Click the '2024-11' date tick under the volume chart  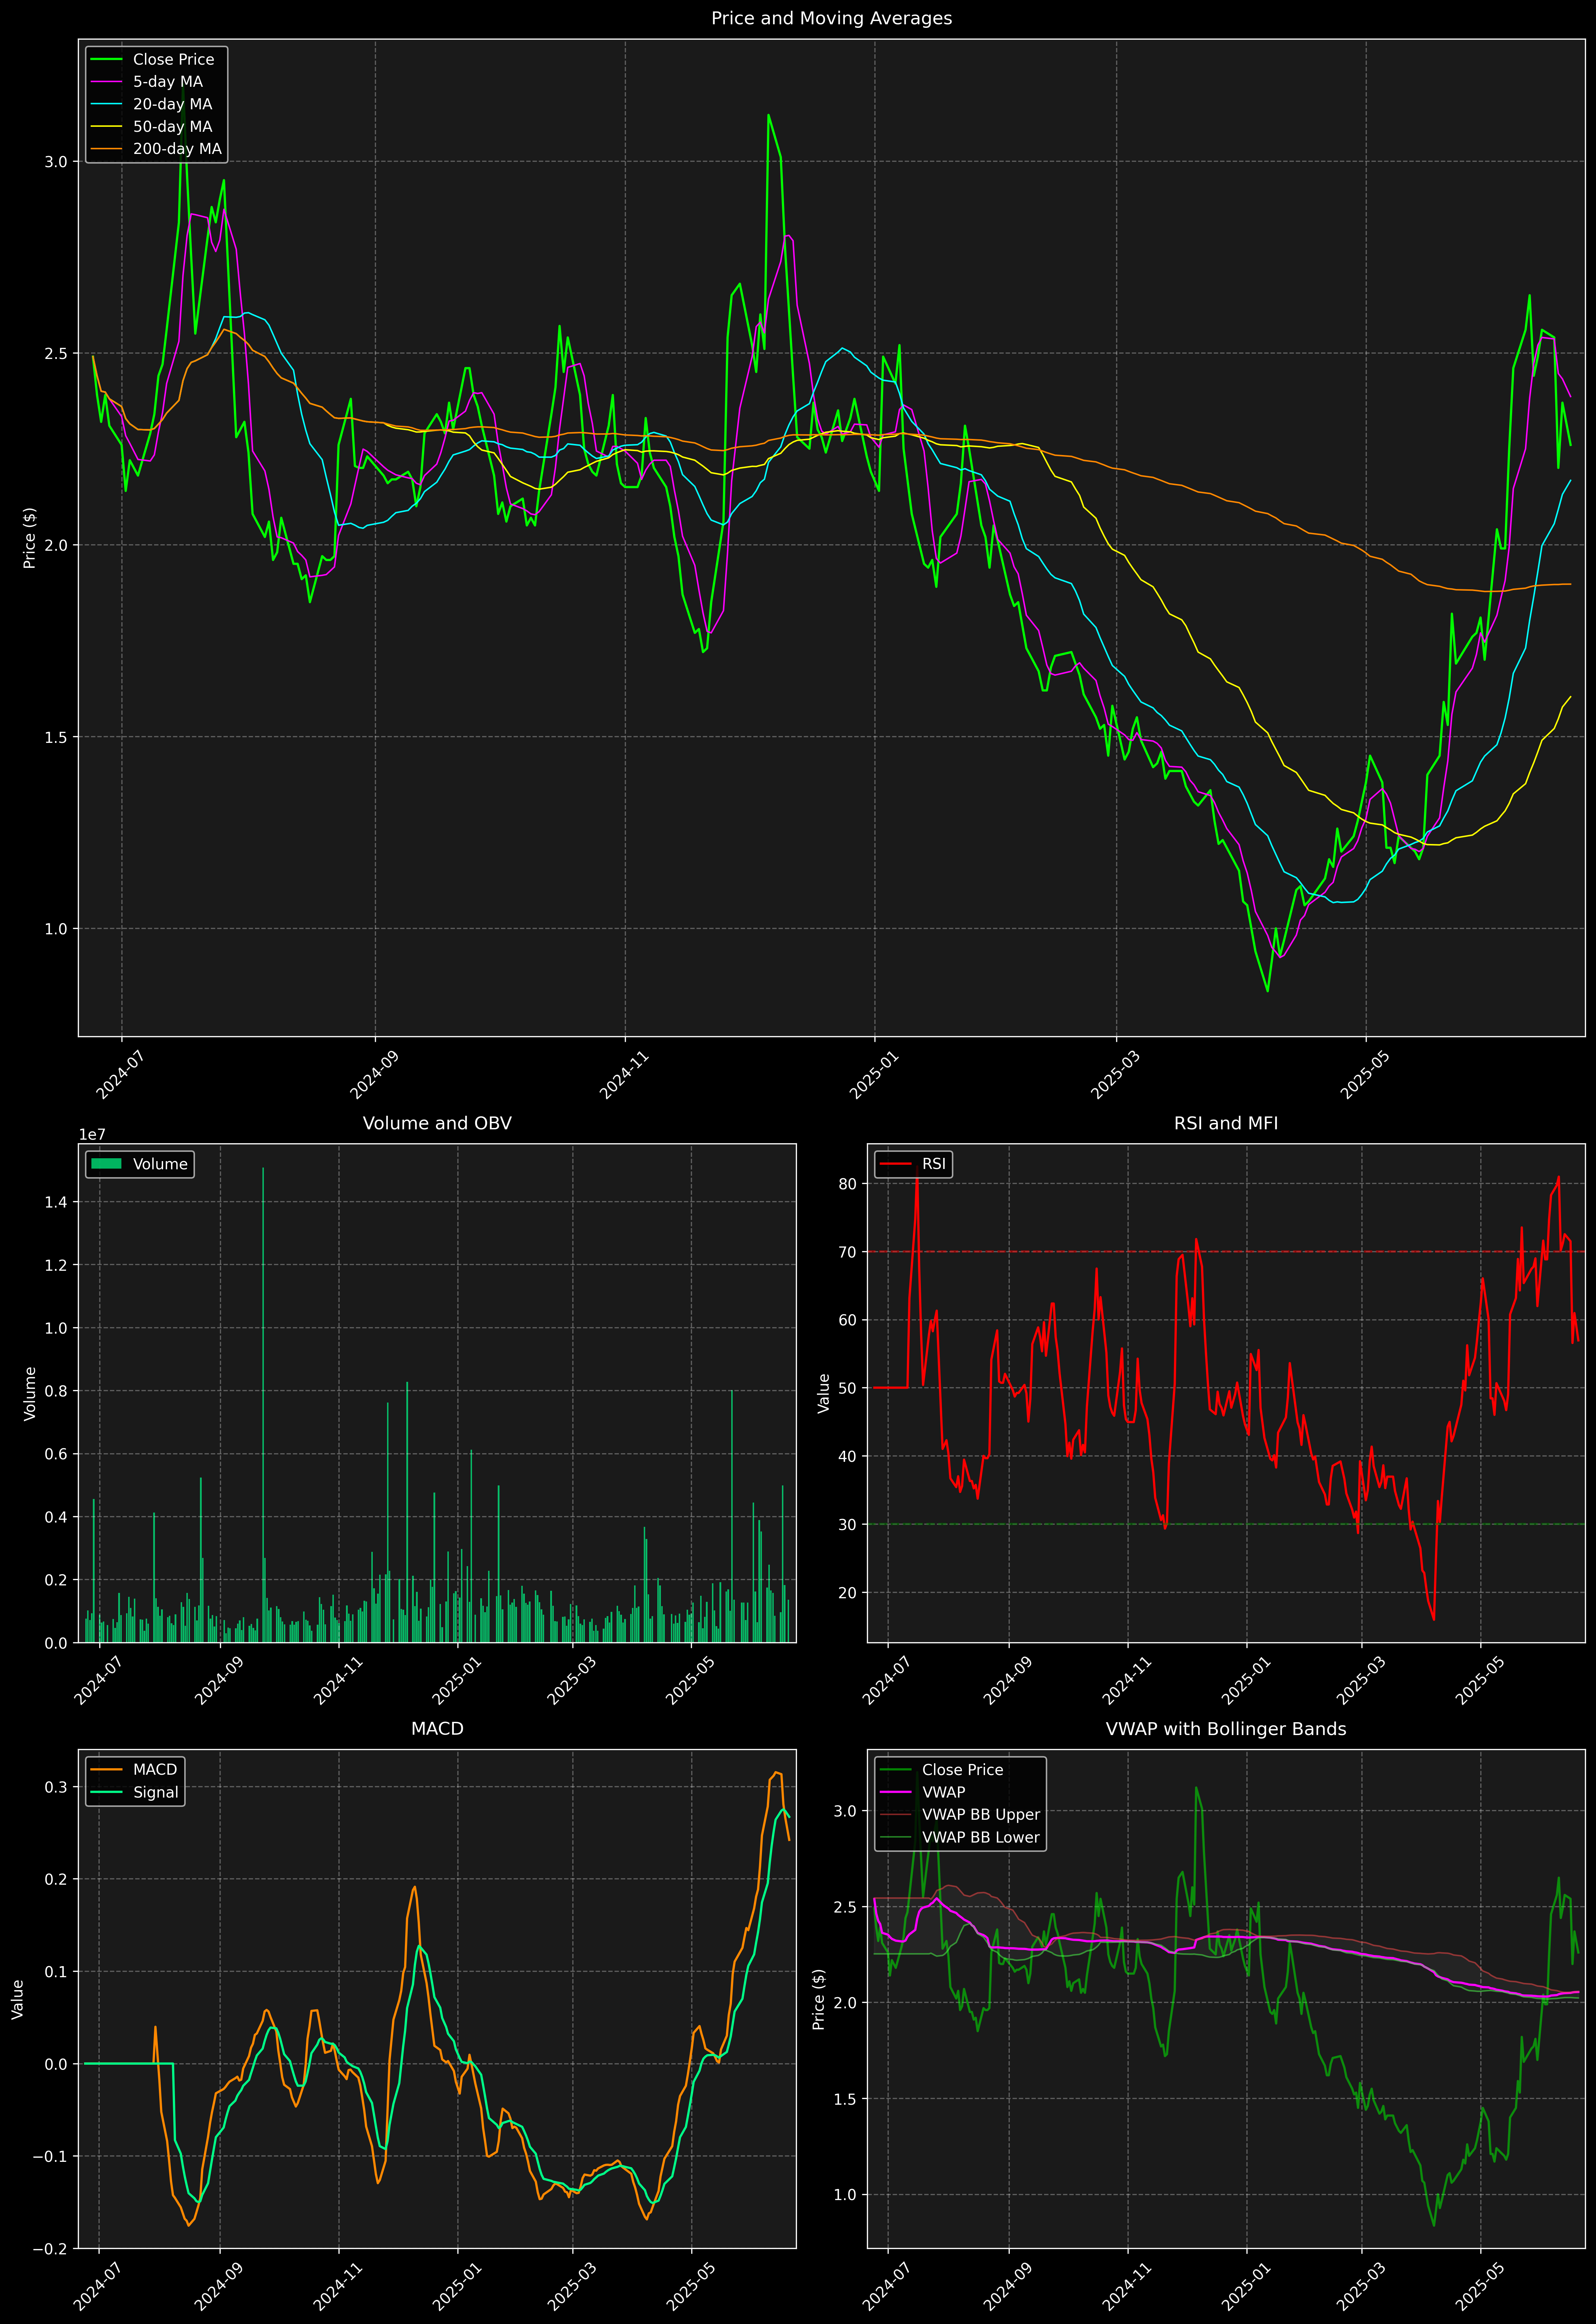pyautogui.click(x=338, y=1680)
